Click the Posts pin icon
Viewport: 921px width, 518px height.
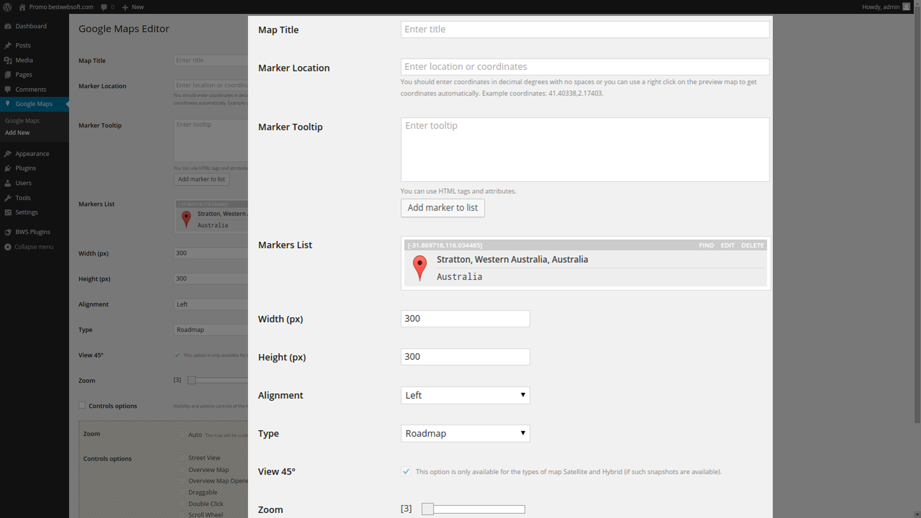click(x=8, y=45)
